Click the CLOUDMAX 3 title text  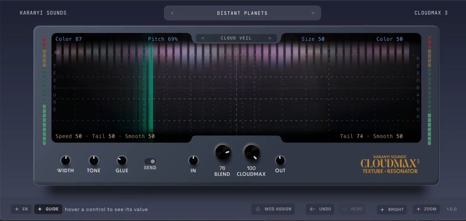431,13
